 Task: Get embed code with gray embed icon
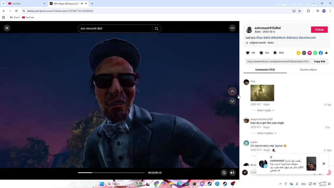[x=304, y=53]
